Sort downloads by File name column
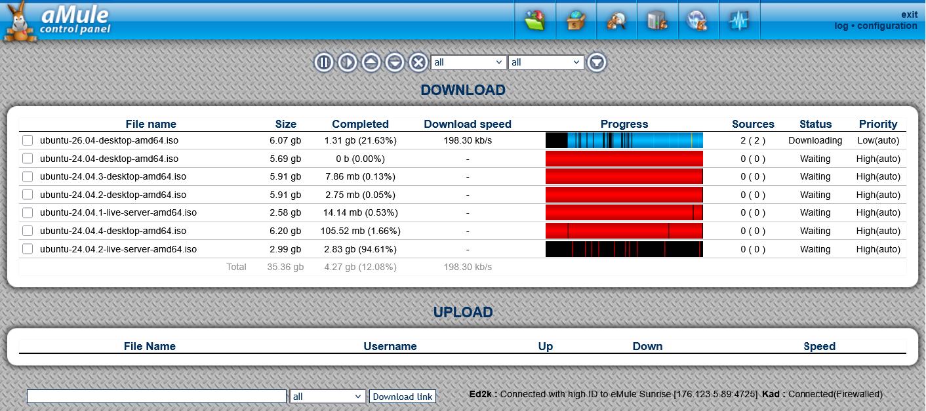This screenshot has height=411, width=926. click(151, 124)
